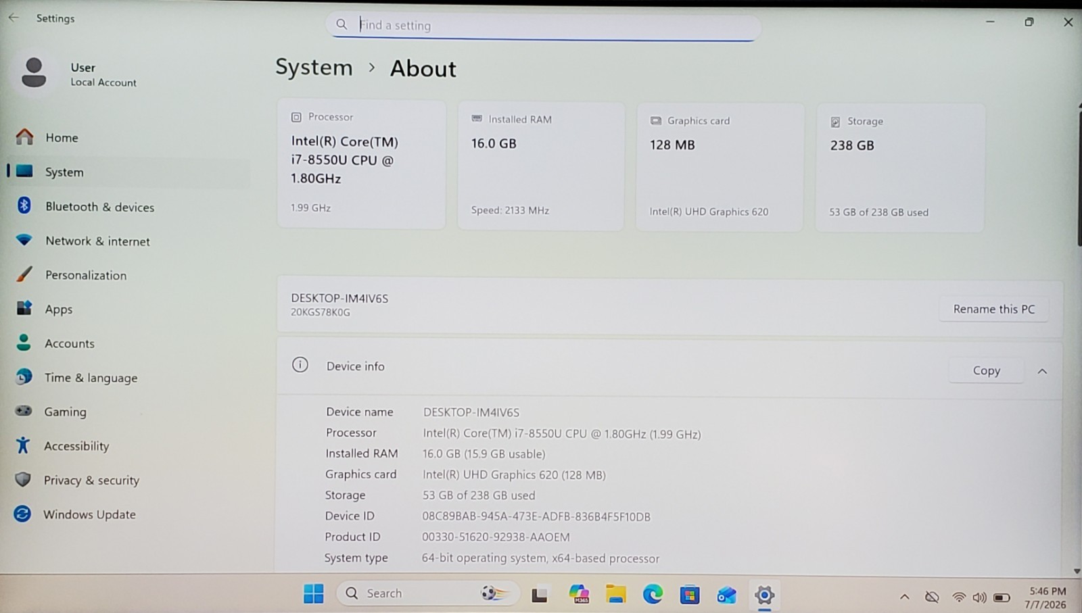The image size is (1082, 613).
Task: Open the Storage info card
Action: [x=900, y=168]
